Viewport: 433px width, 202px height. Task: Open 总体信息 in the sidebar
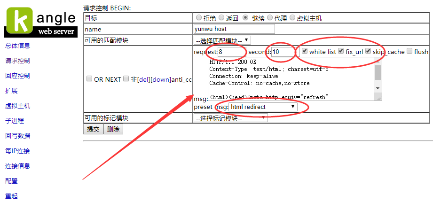tap(17, 46)
